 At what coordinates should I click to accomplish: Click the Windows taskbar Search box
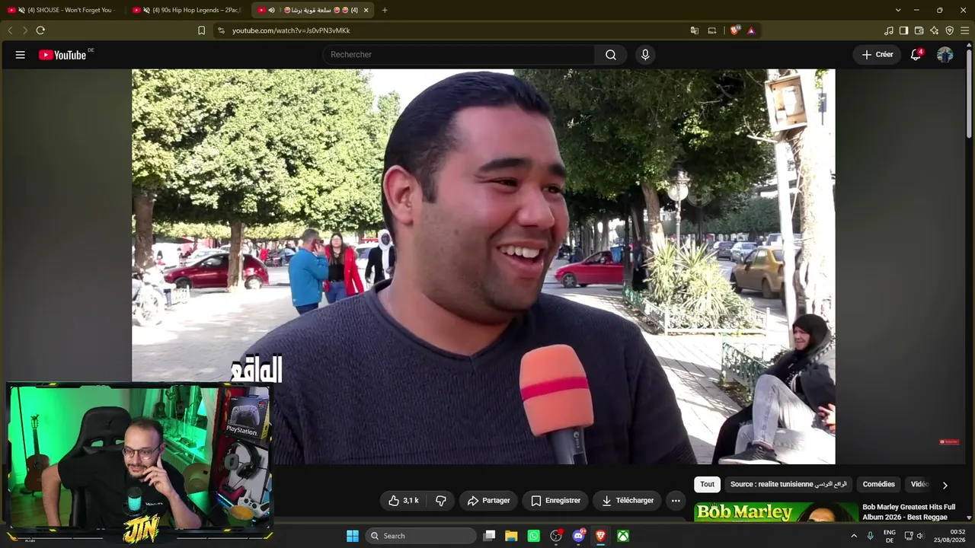420,536
